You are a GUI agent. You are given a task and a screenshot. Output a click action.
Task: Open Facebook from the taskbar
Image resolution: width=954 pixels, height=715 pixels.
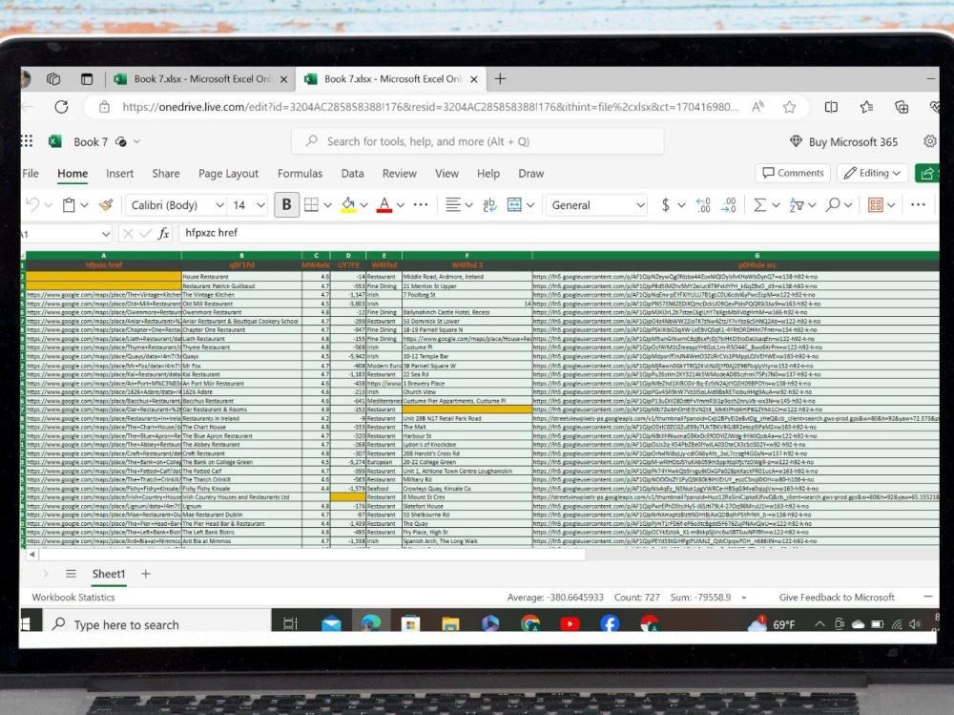pos(610,623)
